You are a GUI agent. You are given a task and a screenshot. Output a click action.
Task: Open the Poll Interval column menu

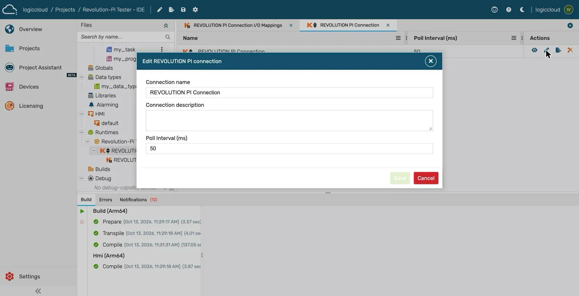(x=514, y=38)
